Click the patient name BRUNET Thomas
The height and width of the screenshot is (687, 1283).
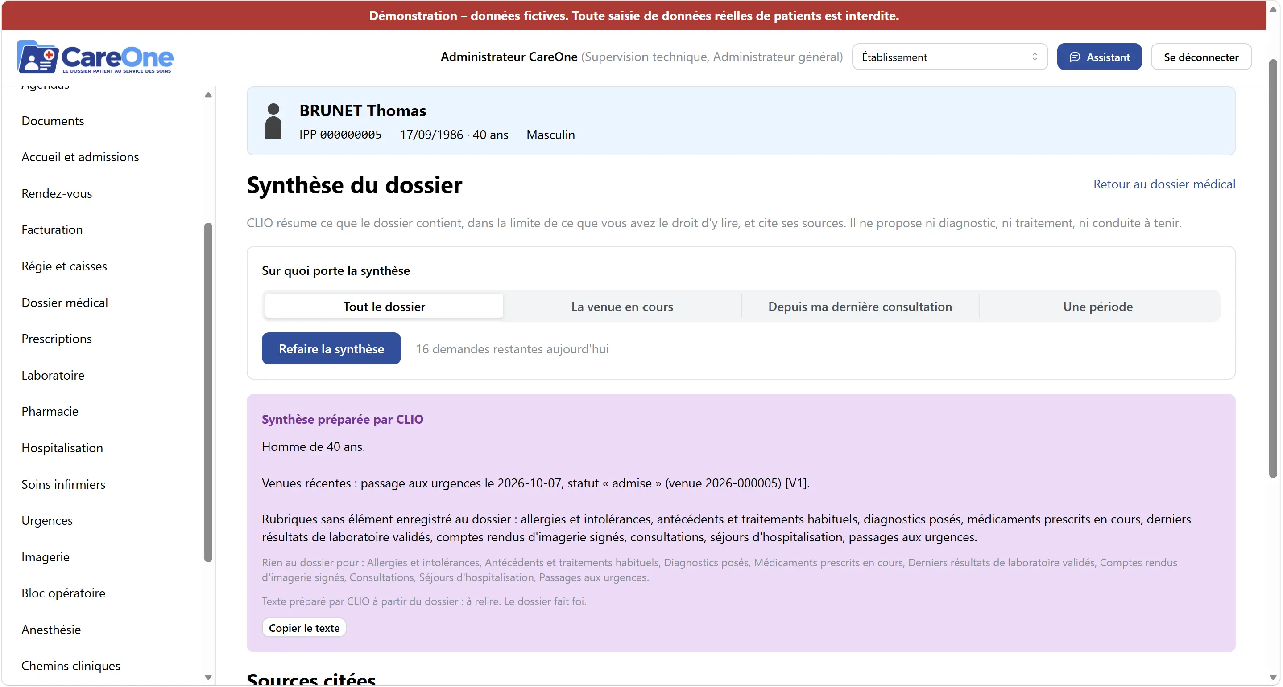[x=363, y=110]
